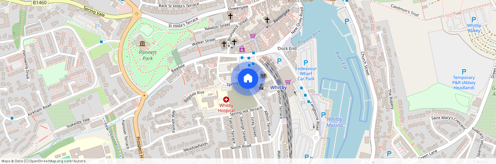Select the Temporary P&R parking icon

coord(464,72)
